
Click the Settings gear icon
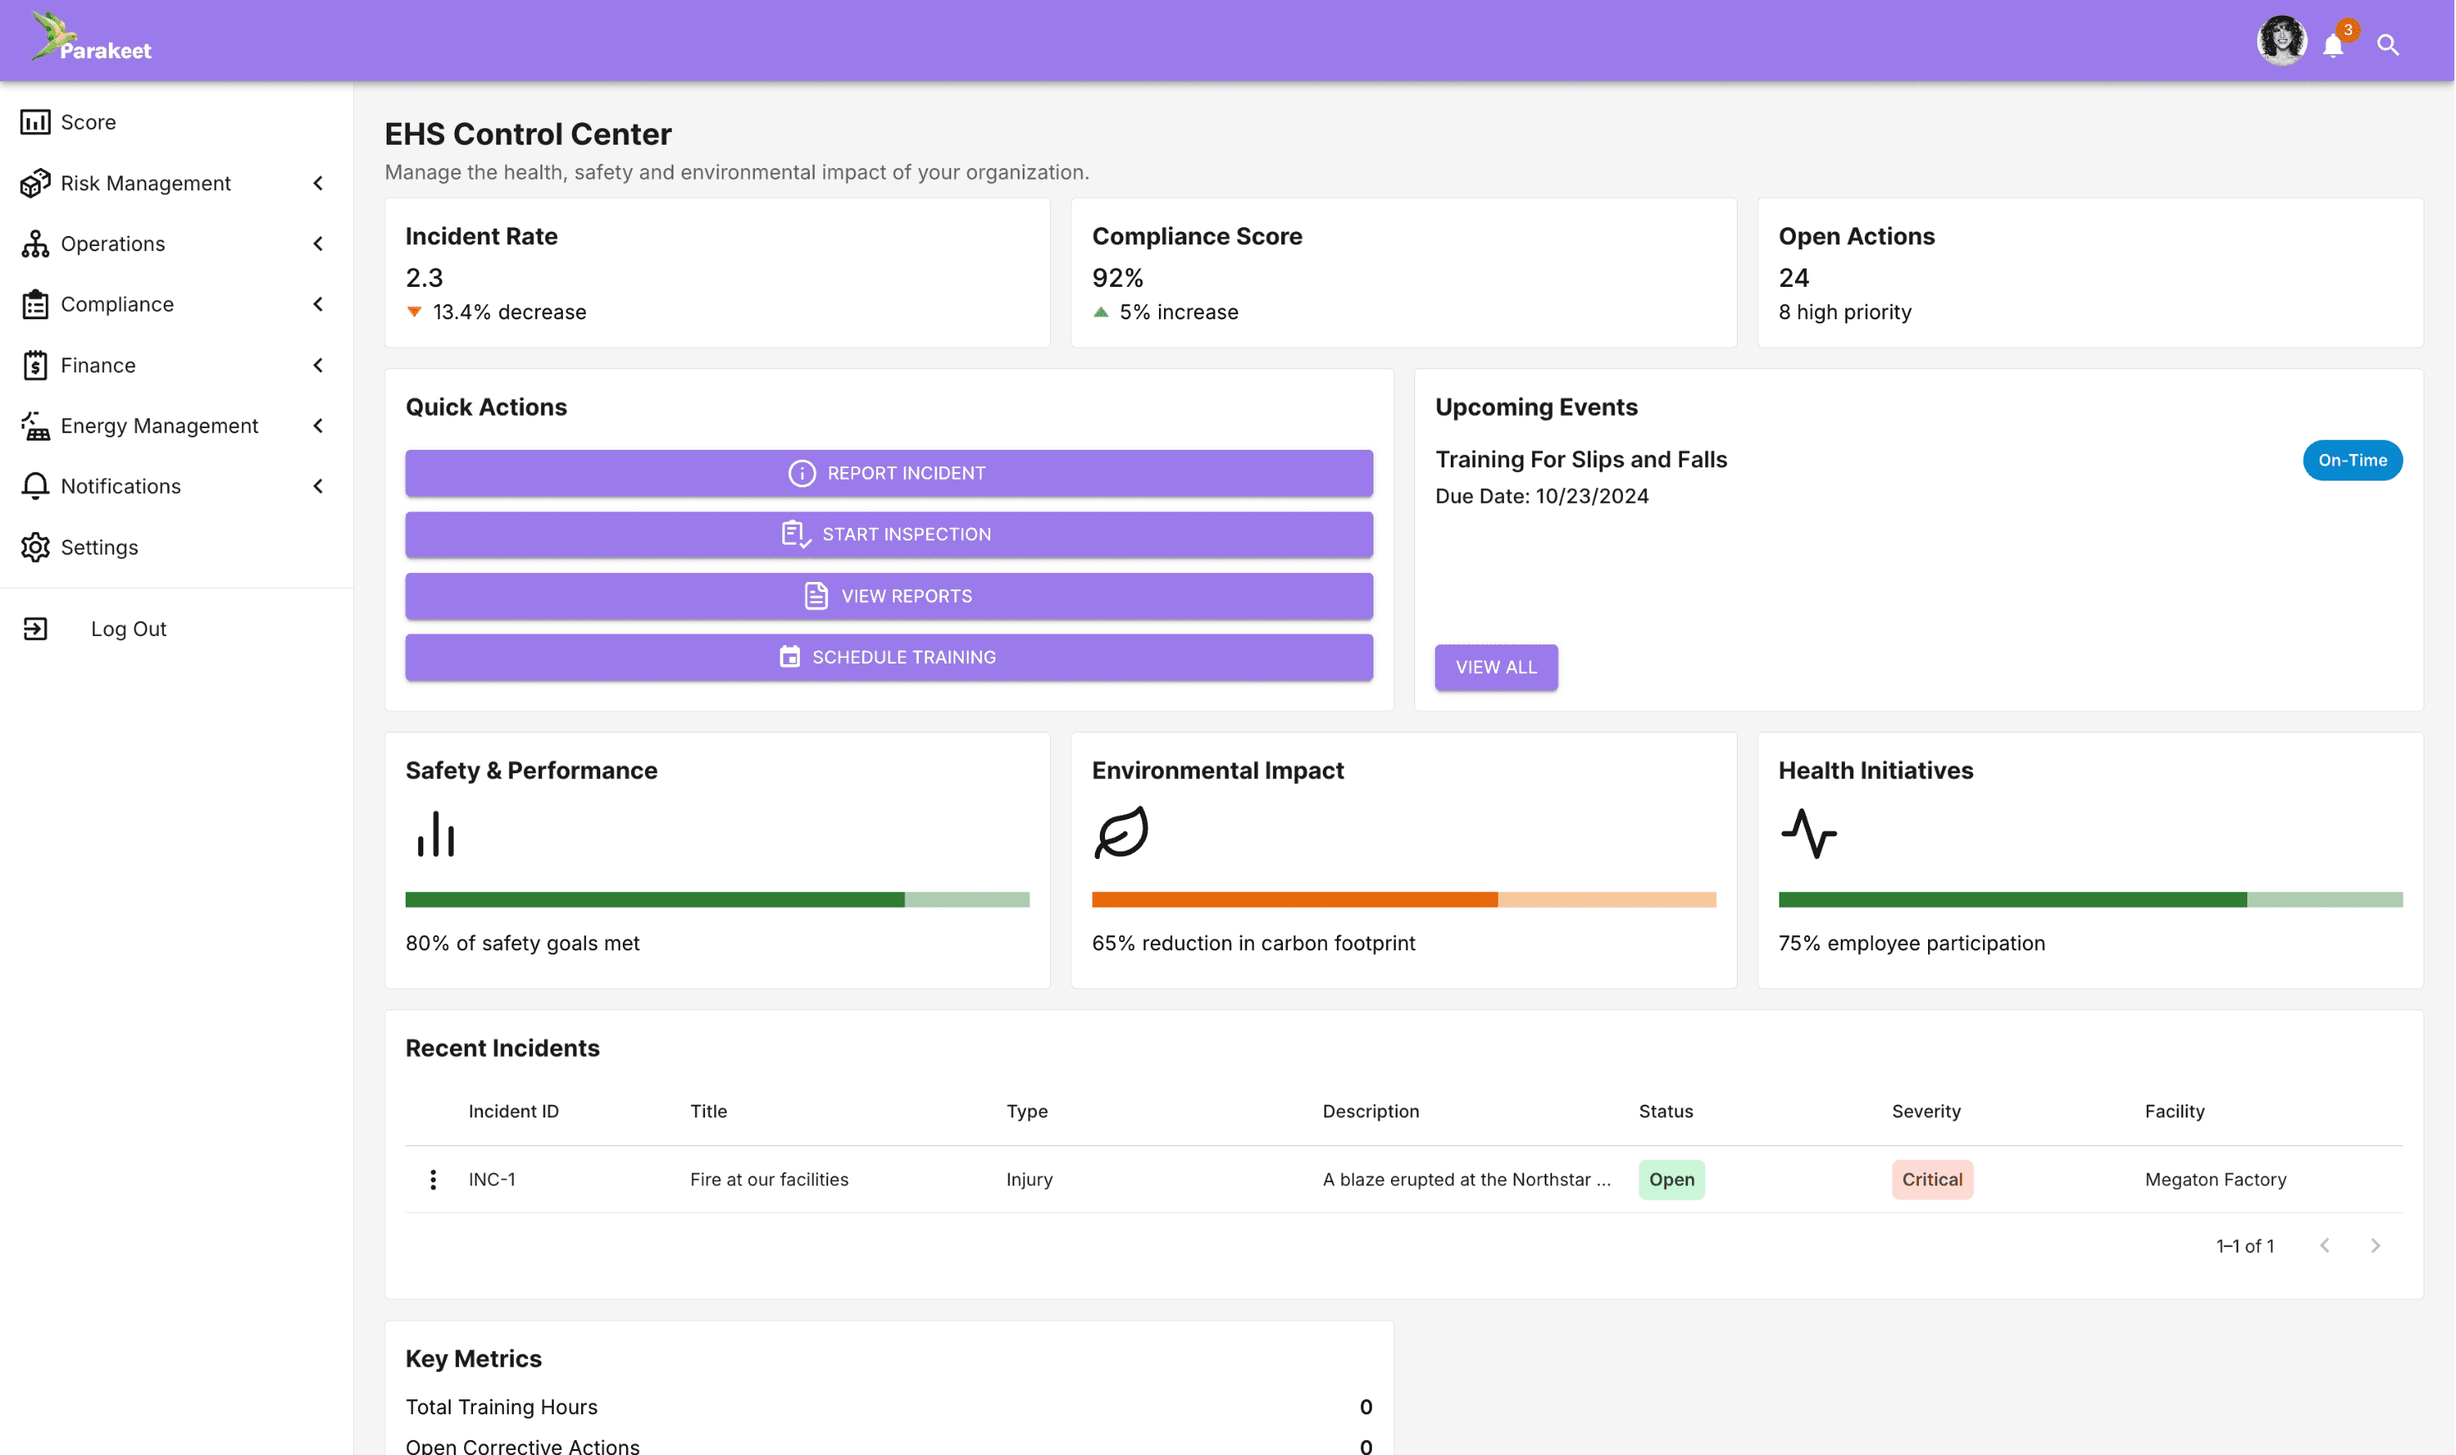[x=35, y=547]
